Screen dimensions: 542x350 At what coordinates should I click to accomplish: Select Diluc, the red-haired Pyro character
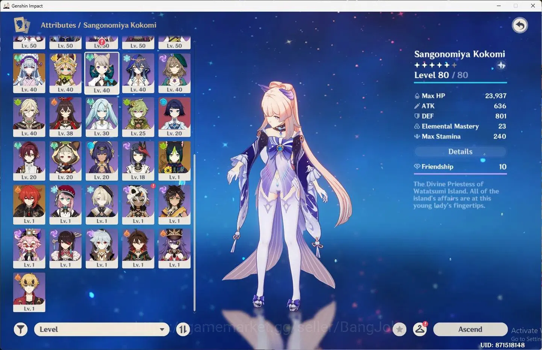[x=29, y=205]
